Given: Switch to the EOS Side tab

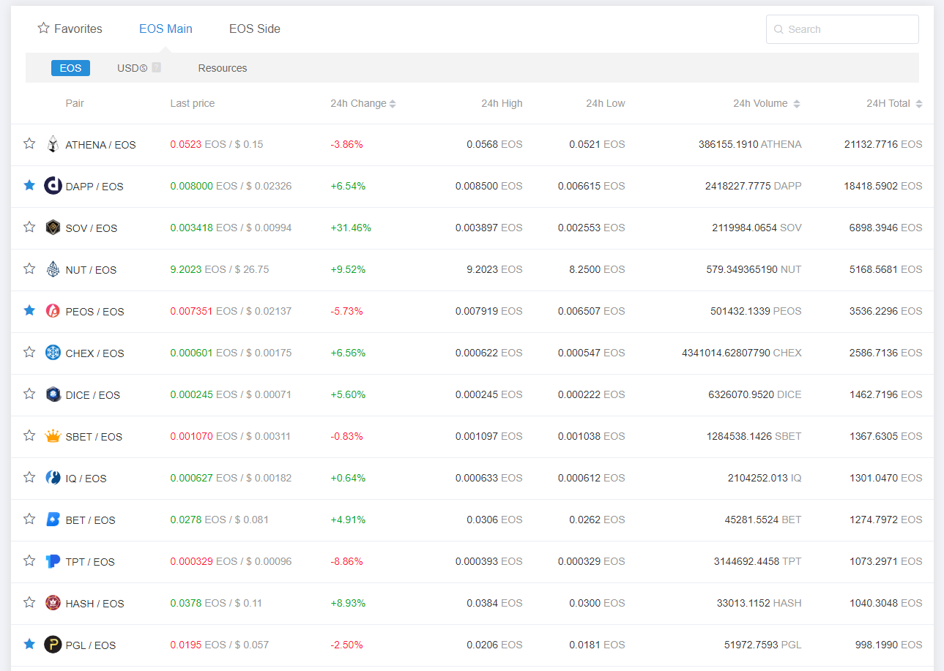Looking at the screenshot, I should [254, 29].
